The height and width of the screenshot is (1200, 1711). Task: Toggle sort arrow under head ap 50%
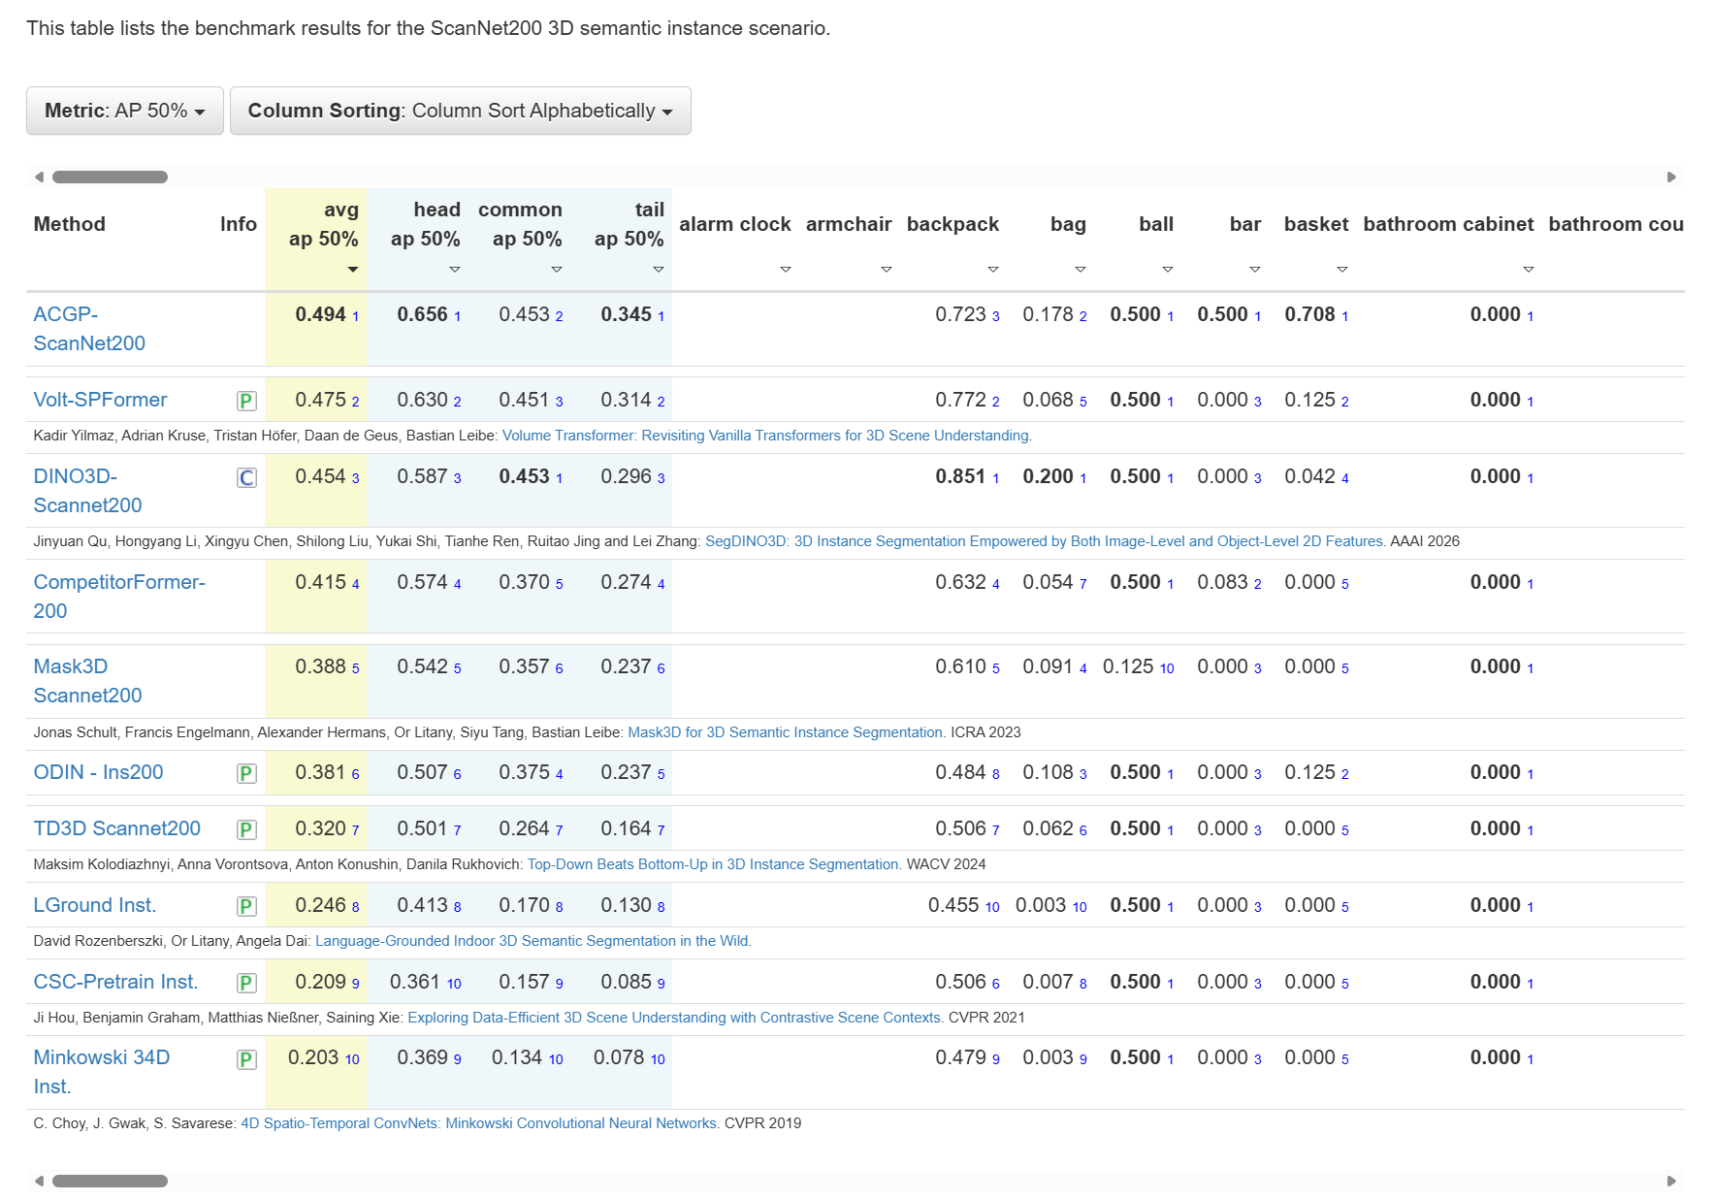pyautogui.click(x=455, y=269)
